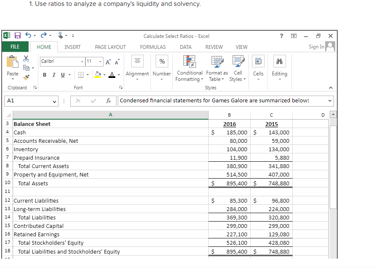The width and height of the screenshot is (376, 270).
Task: Click the Cut (scissors) icon
Action: (26, 59)
